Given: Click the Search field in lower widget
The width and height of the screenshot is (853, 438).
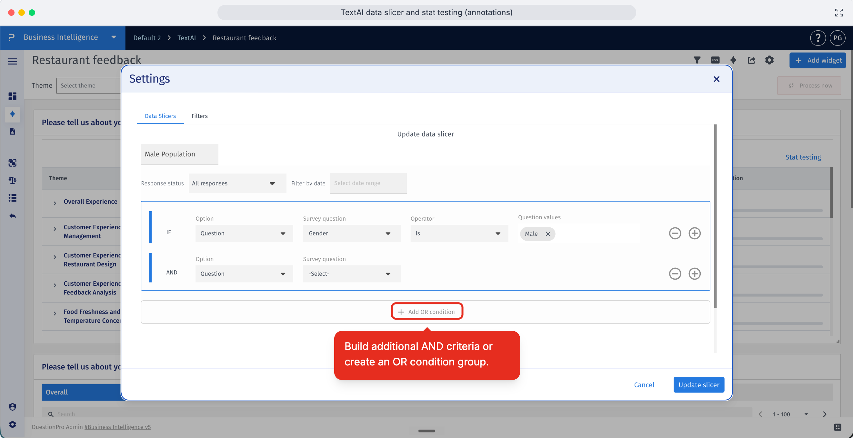Looking at the screenshot, I should coord(397,414).
